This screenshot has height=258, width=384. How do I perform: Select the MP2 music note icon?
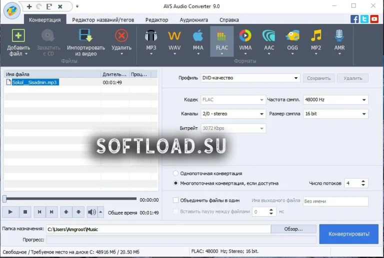316,35
